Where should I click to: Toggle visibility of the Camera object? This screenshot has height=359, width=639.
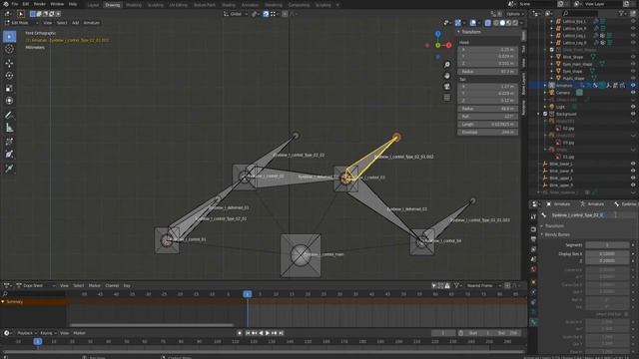point(633,93)
